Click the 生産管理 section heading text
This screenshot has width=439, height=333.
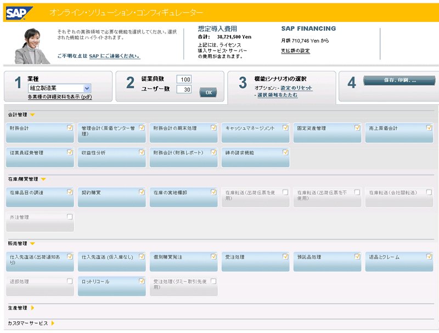(x=18, y=308)
